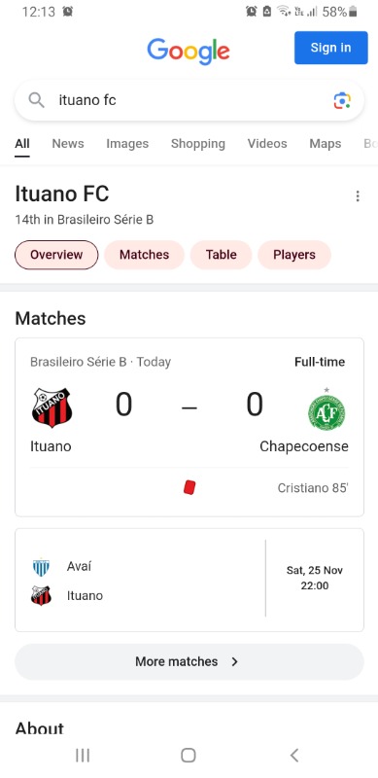
Task: Click the Sign in button
Action: coord(331,48)
